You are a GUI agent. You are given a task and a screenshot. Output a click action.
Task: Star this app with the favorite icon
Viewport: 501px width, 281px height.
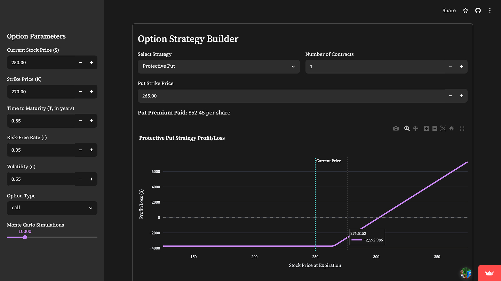466,10
